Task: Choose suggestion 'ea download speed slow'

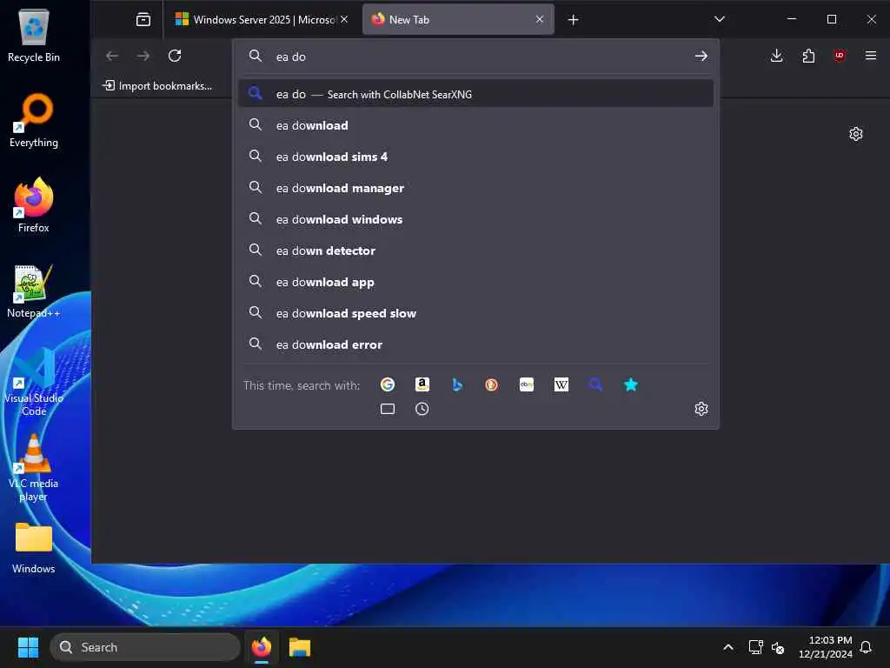Action: 475,313
